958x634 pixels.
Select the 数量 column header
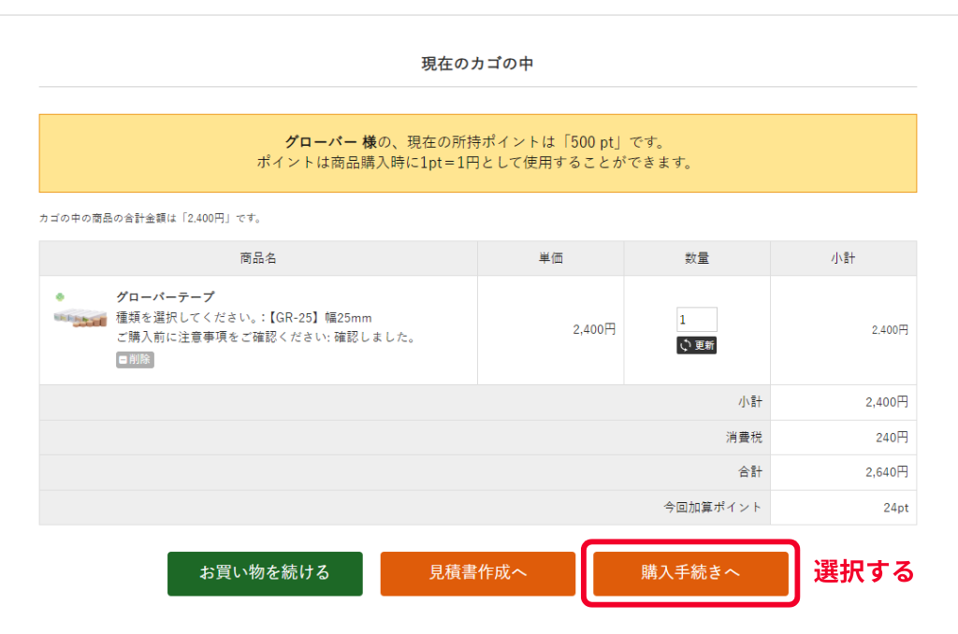(696, 258)
